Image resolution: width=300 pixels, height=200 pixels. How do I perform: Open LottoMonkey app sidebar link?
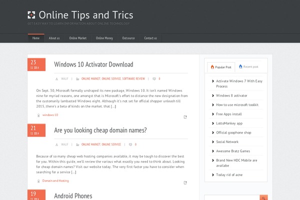tap(229, 123)
